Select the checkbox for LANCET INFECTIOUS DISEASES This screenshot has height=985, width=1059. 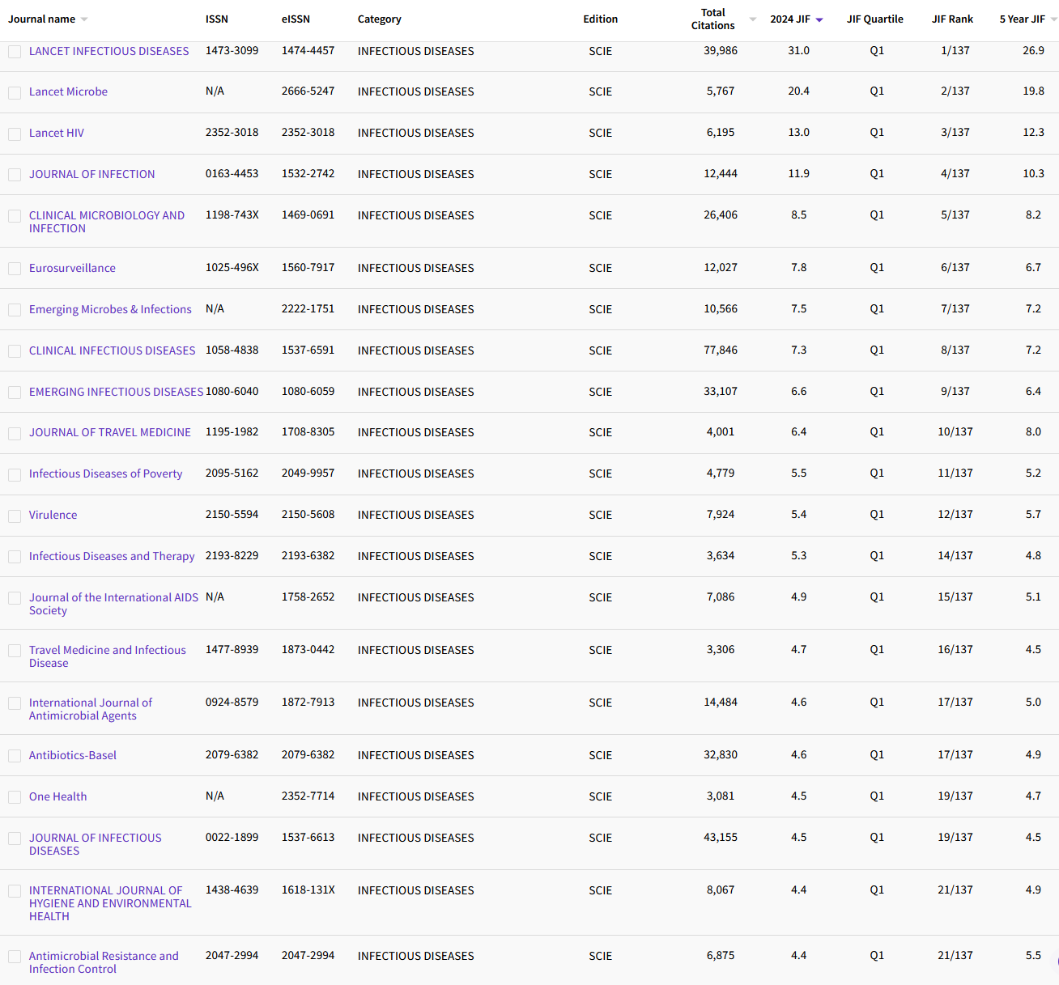(15, 51)
